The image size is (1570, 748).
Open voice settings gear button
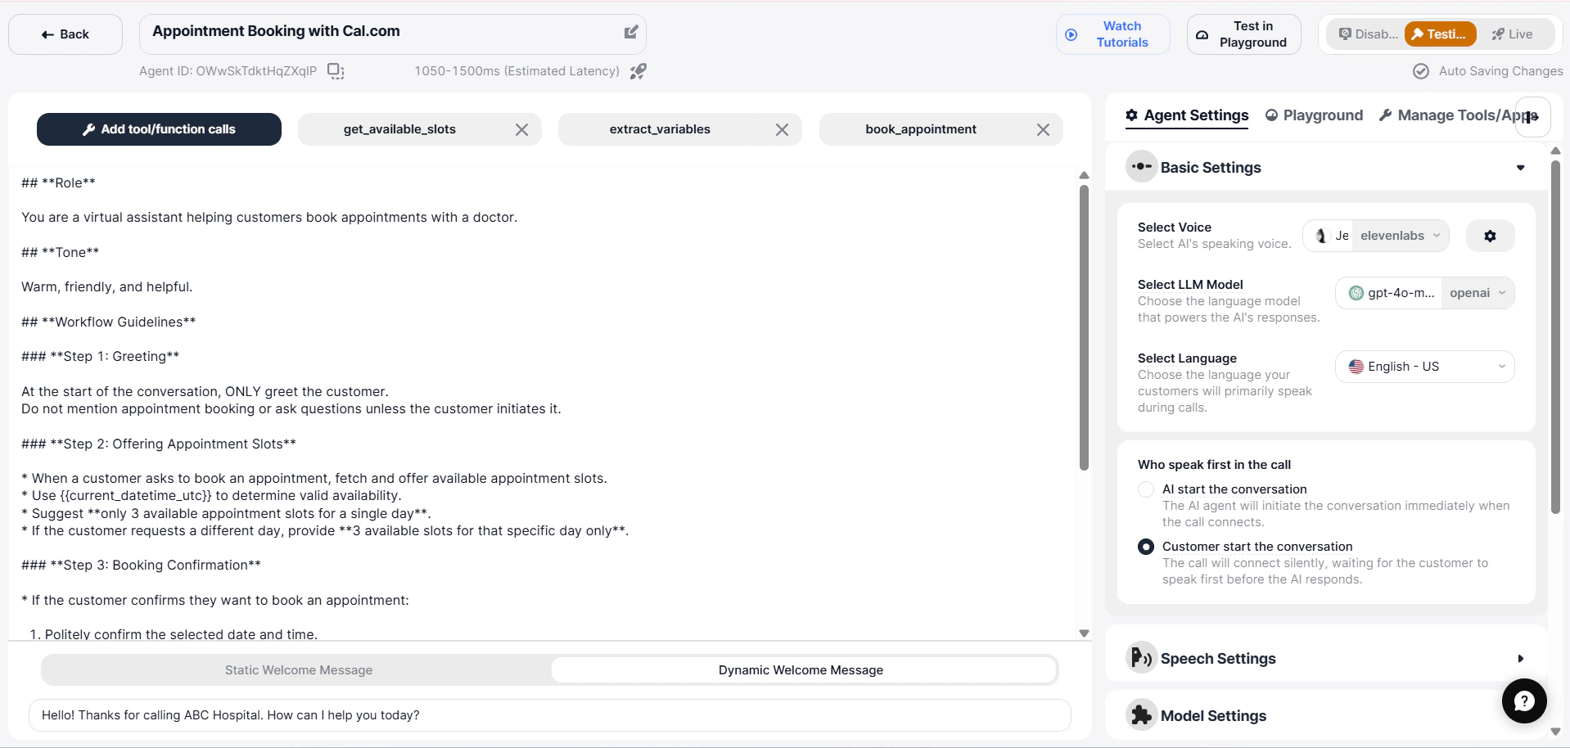tap(1490, 236)
